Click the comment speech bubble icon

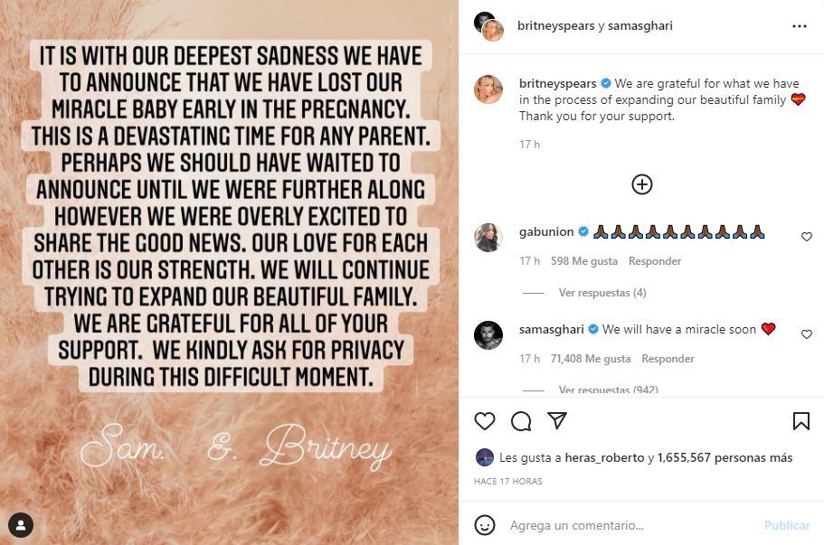pos(521,421)
